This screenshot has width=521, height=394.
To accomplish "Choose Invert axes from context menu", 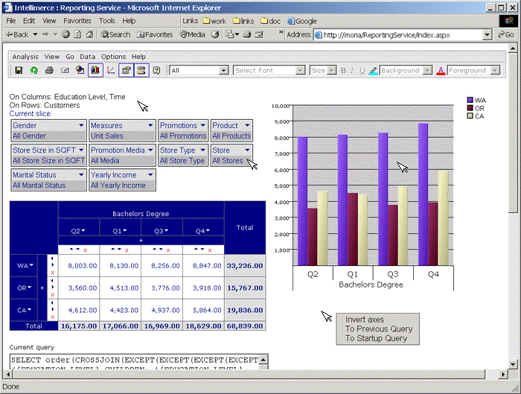I will coord(365,320).
